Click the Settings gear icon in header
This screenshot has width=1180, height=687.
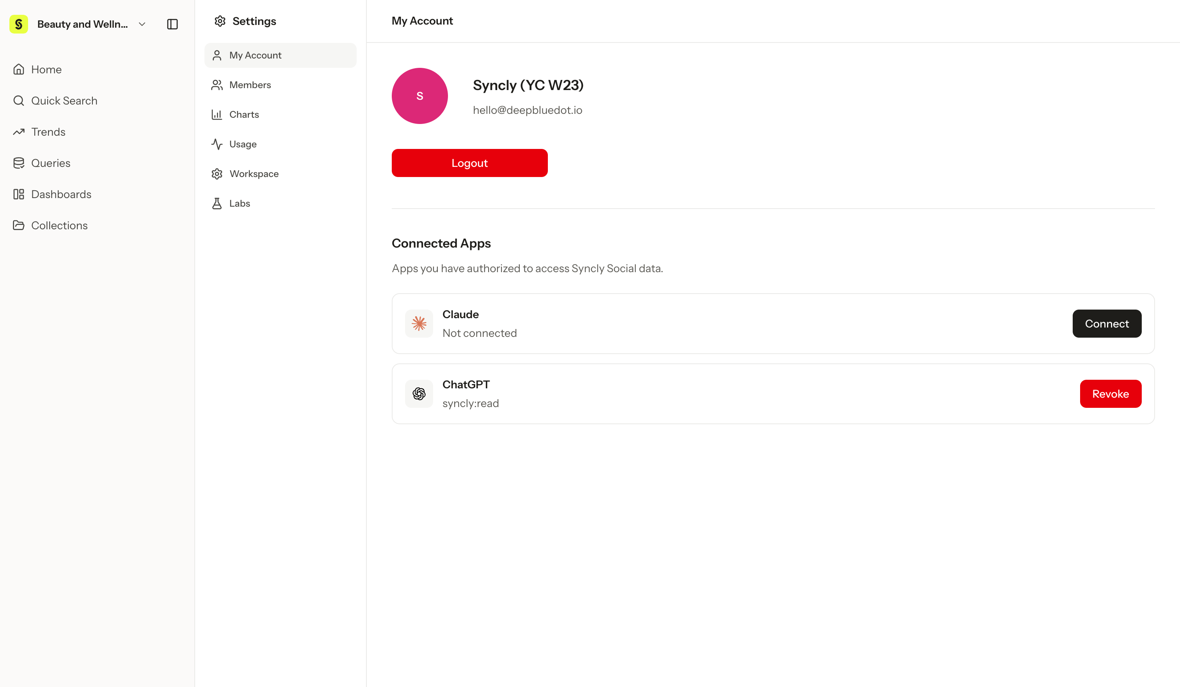click(220, 21)
